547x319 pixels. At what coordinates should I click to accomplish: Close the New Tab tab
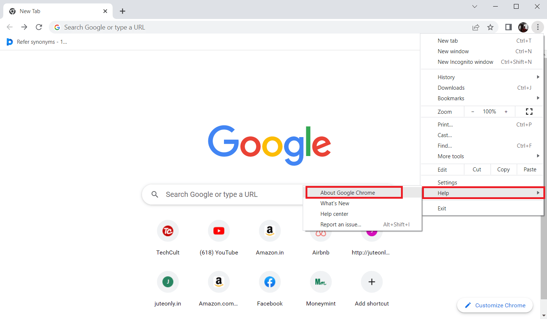105,11
